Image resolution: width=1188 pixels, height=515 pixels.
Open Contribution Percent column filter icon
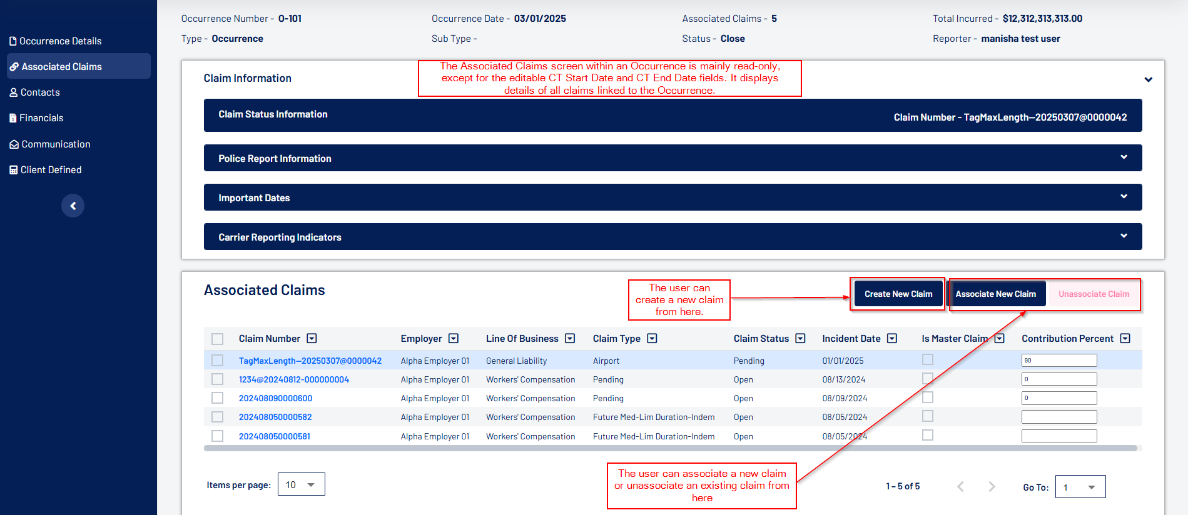(1125, 338)
